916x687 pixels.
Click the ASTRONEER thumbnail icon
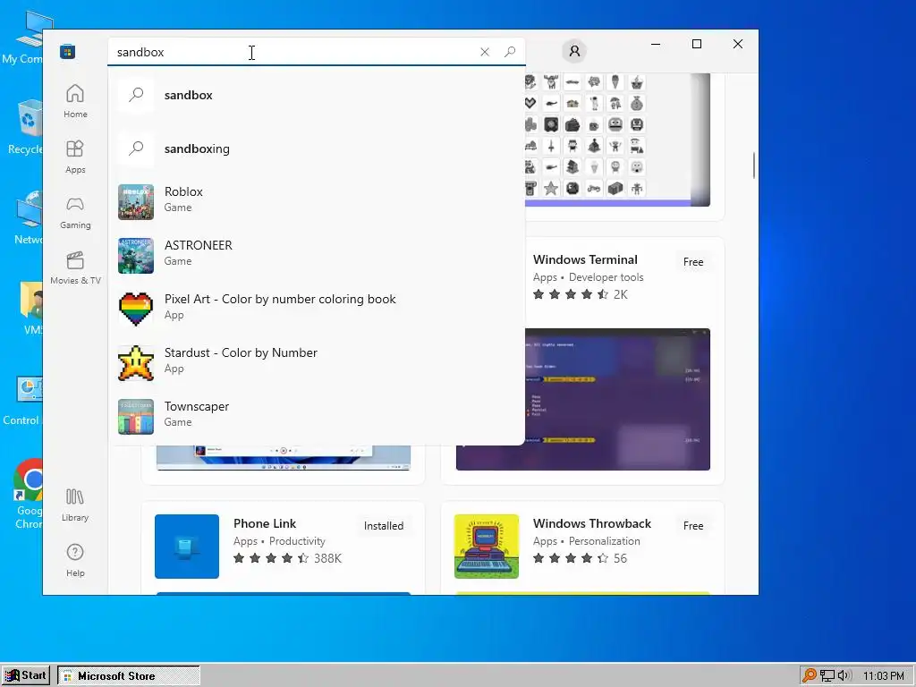(x=136, y=255)
